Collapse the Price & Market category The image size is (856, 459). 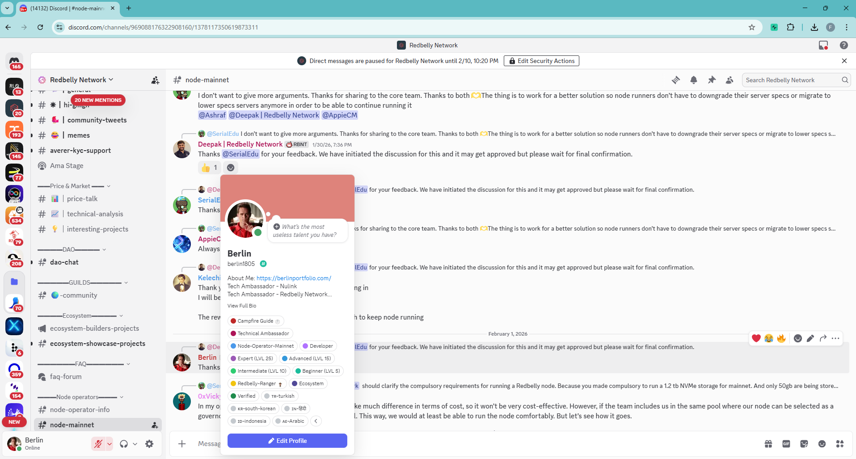tap(74, 186)
